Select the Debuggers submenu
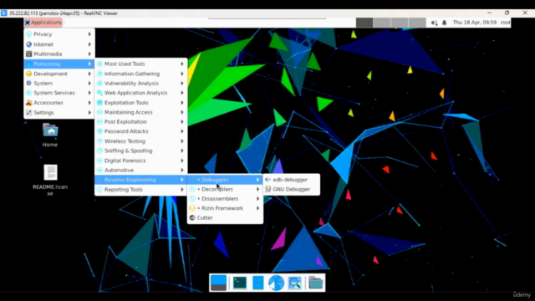The width and height of the screenshot is (535, 301). click(x=225, y=180)
